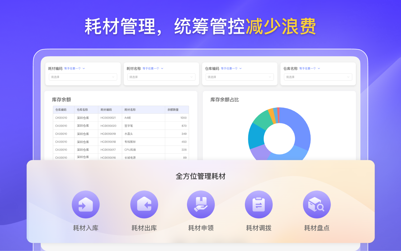Screen dimensions: 401x251
Task: Open the 耗材申领 requisition icon
Action: tap(201, 205)
